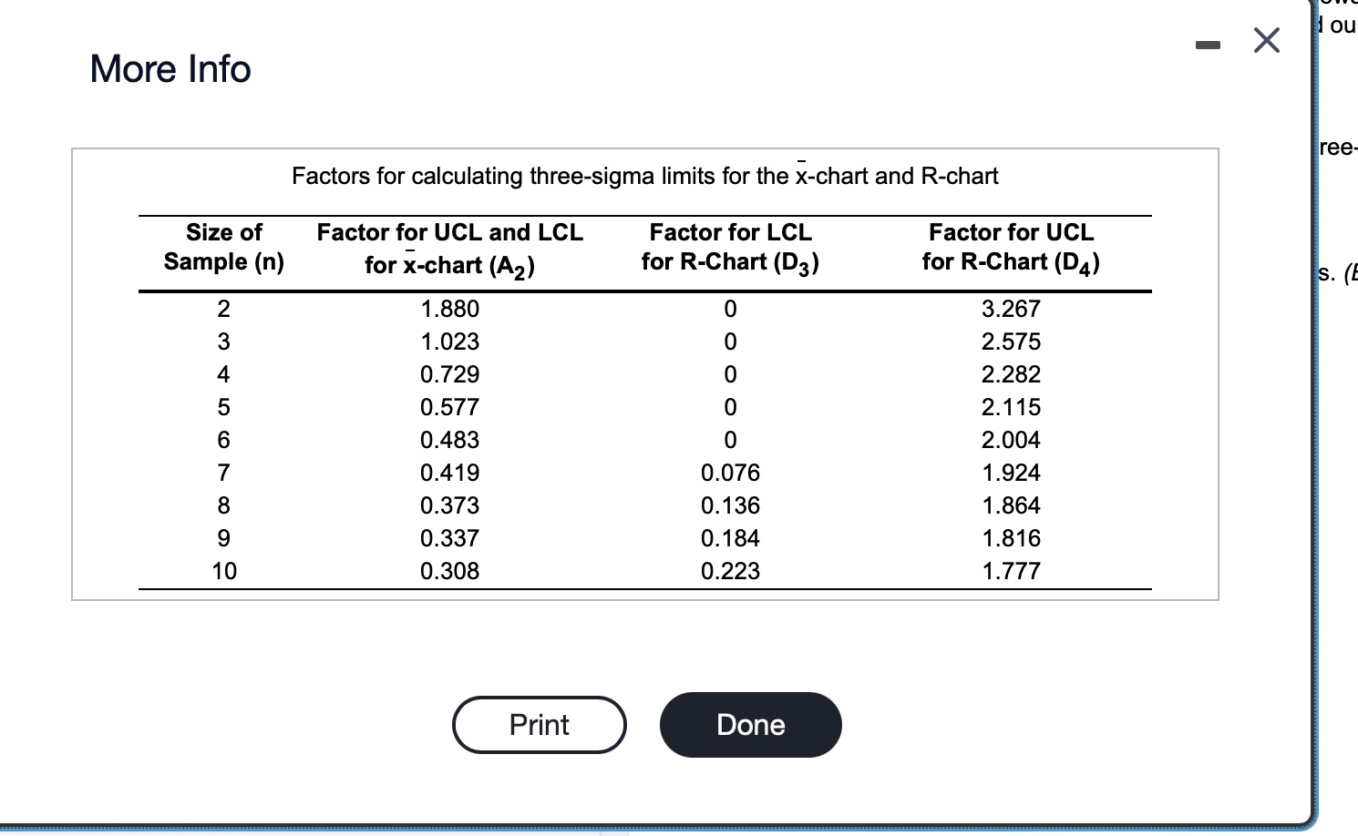Click the table title about three-sigma limits

(645, 175)
